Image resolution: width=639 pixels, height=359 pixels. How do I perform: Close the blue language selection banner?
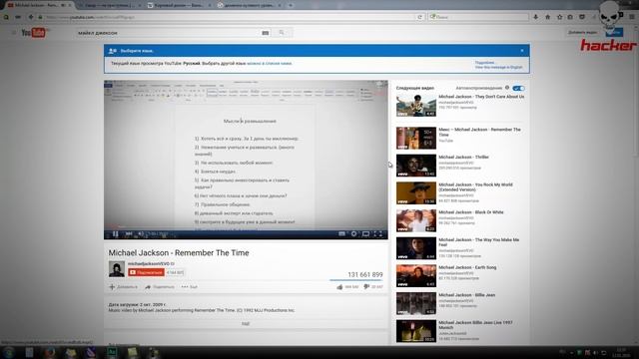coord(522,51)
